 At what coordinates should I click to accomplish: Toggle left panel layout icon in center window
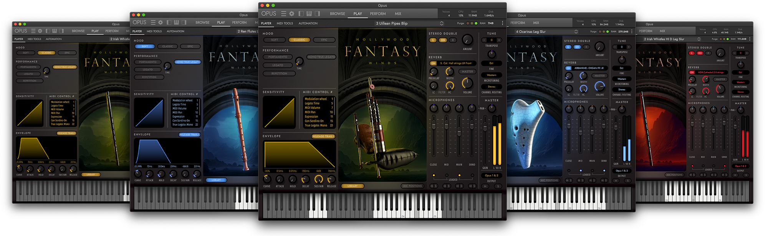pos(301,14)
